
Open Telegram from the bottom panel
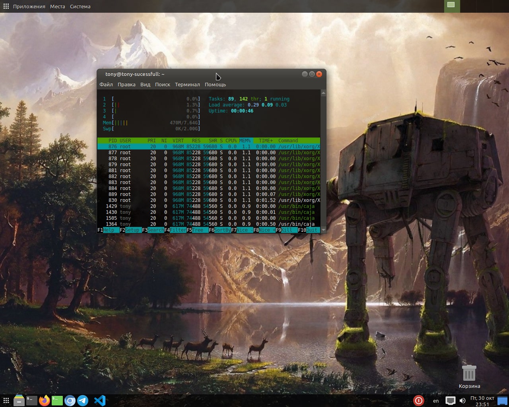tap(83, 400)
